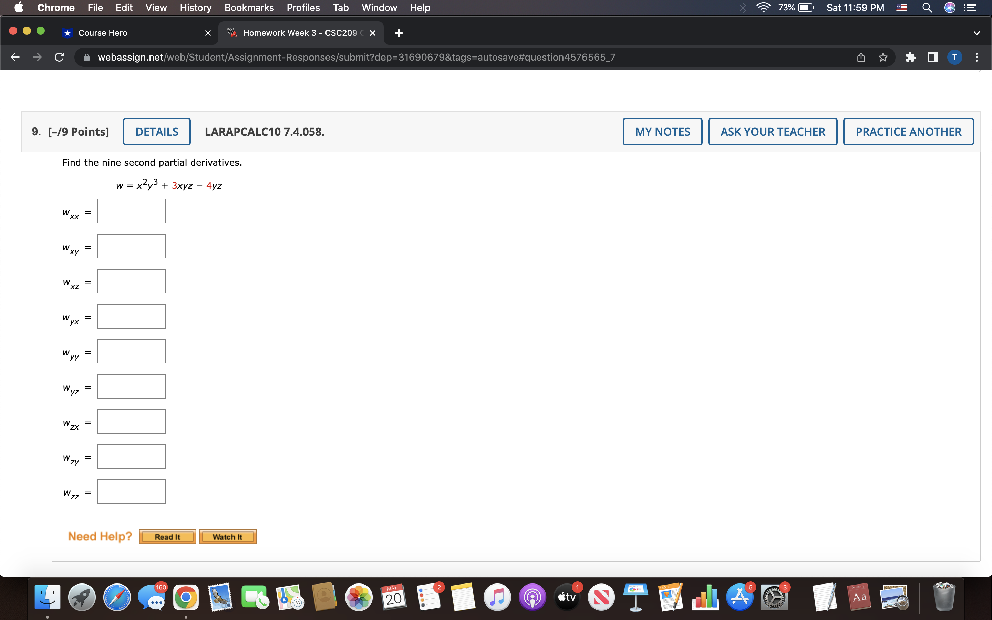
Task: Bookmark the page with the star icon
Action: 883,57
